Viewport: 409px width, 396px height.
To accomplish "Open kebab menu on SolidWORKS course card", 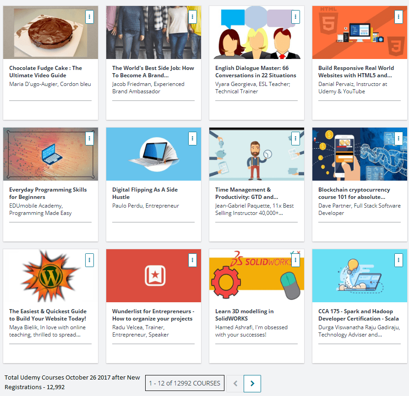I will click(295, 260).
